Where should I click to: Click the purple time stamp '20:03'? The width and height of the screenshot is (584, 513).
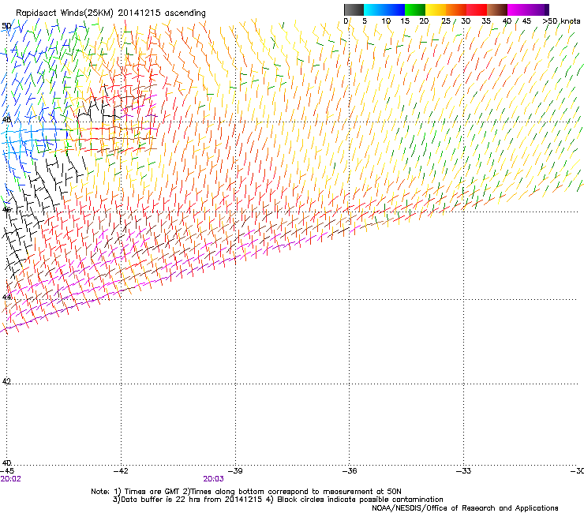pos(213,479)
